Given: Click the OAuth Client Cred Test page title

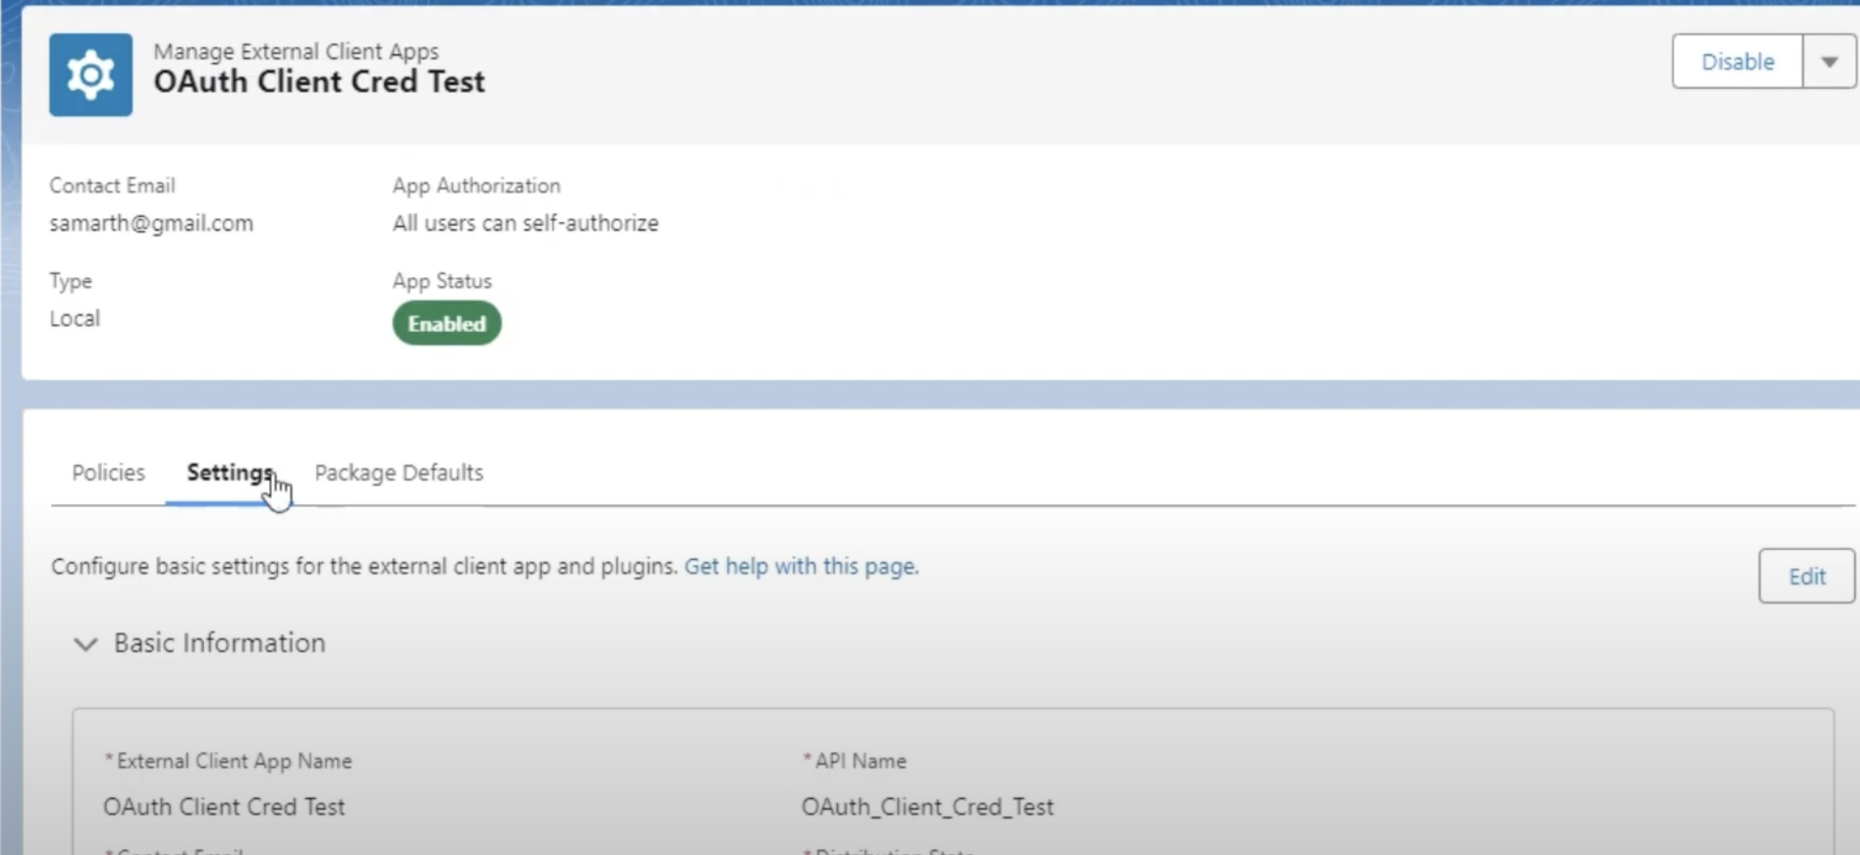Looking at the screenshot, I should (x=319, y=82).
